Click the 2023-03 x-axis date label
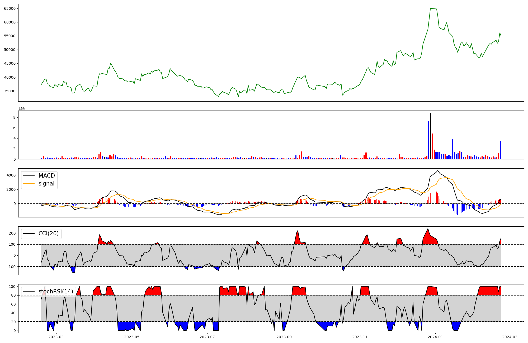The height and width of the screenshot is (343, 528). point(56,337)
